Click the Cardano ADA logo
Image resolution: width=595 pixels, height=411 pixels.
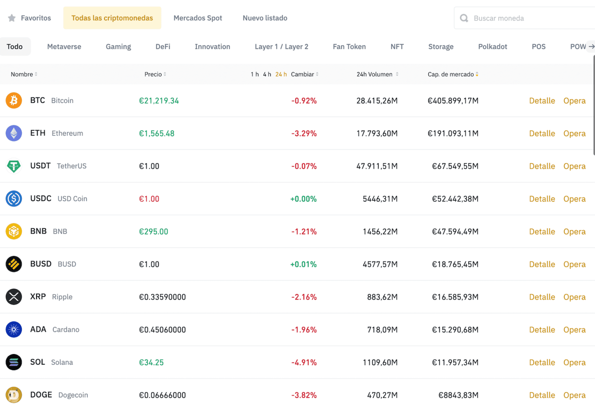tap(14, 329)
